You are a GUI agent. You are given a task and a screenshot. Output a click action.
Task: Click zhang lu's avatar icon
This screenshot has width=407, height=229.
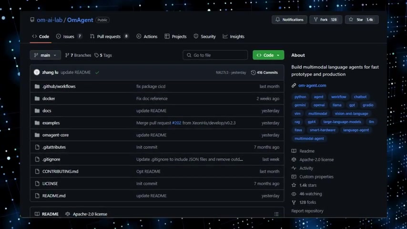37,72
